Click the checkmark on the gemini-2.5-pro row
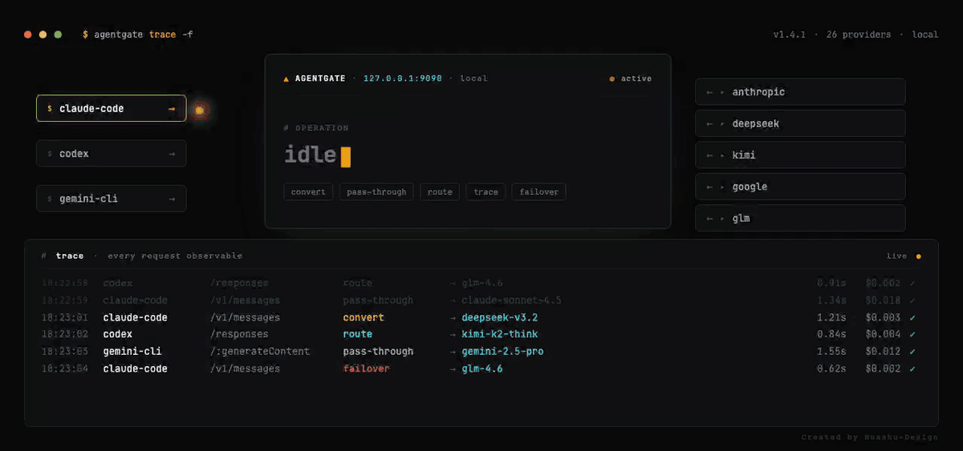Viewport: 963px width, 451px height. click(913, 352)
